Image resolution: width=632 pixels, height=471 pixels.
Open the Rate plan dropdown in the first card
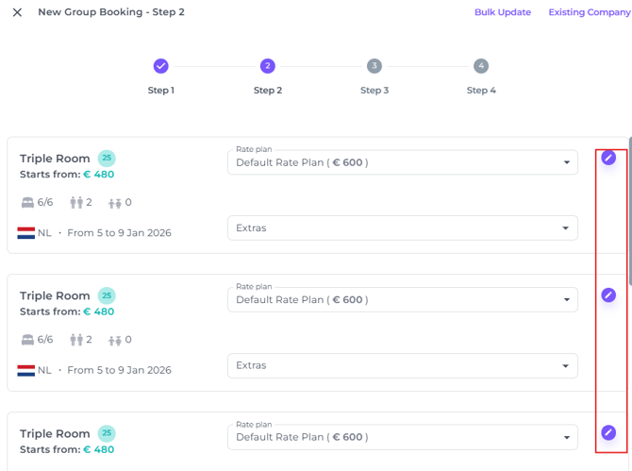402,162
